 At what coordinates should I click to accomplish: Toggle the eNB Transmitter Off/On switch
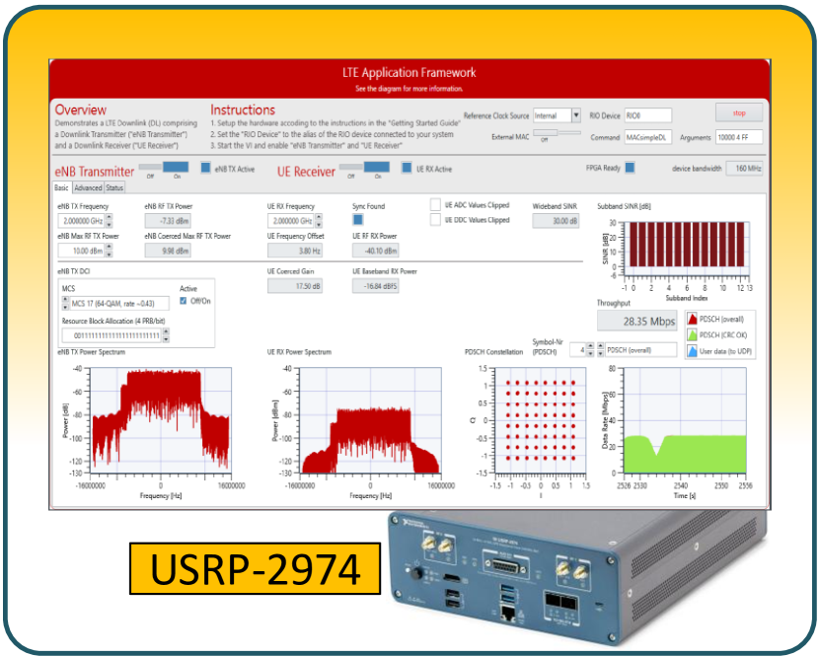pos(164,167)
